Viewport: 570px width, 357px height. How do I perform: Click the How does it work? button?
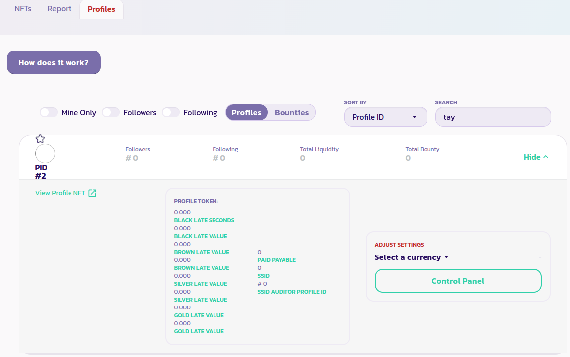click(54, 63)
